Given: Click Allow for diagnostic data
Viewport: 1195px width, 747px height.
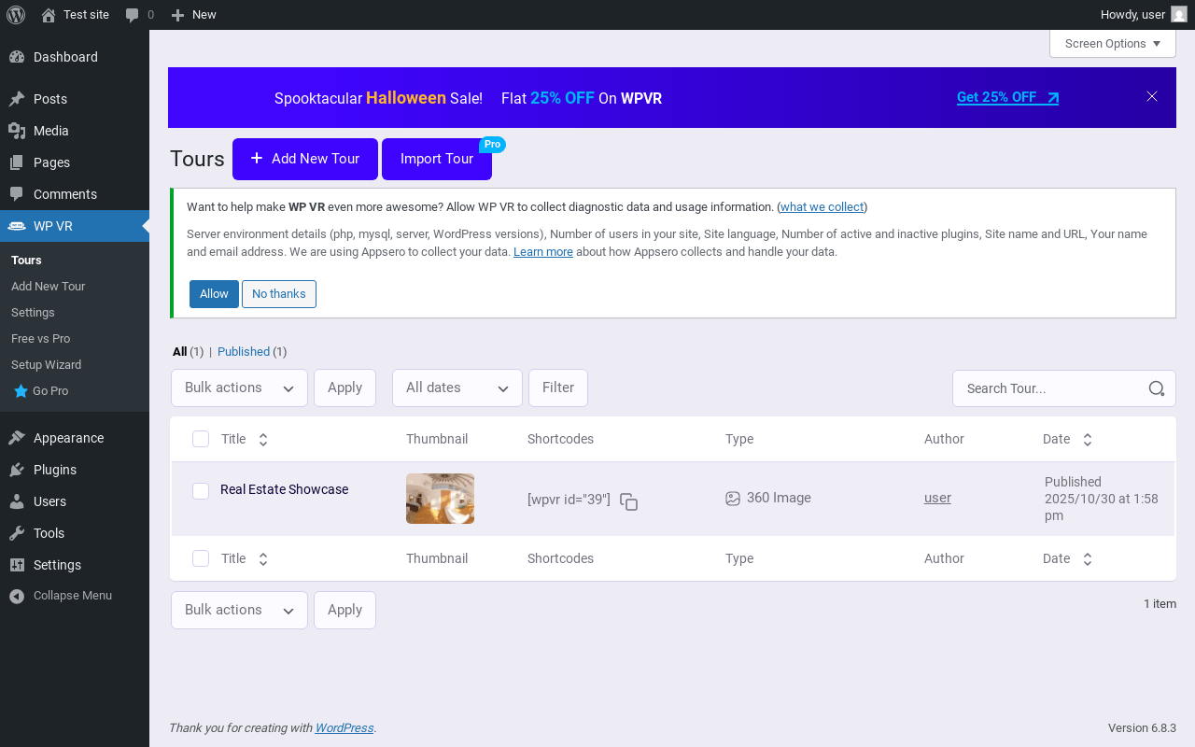Looking at the screenshot, I should [214, 294].
